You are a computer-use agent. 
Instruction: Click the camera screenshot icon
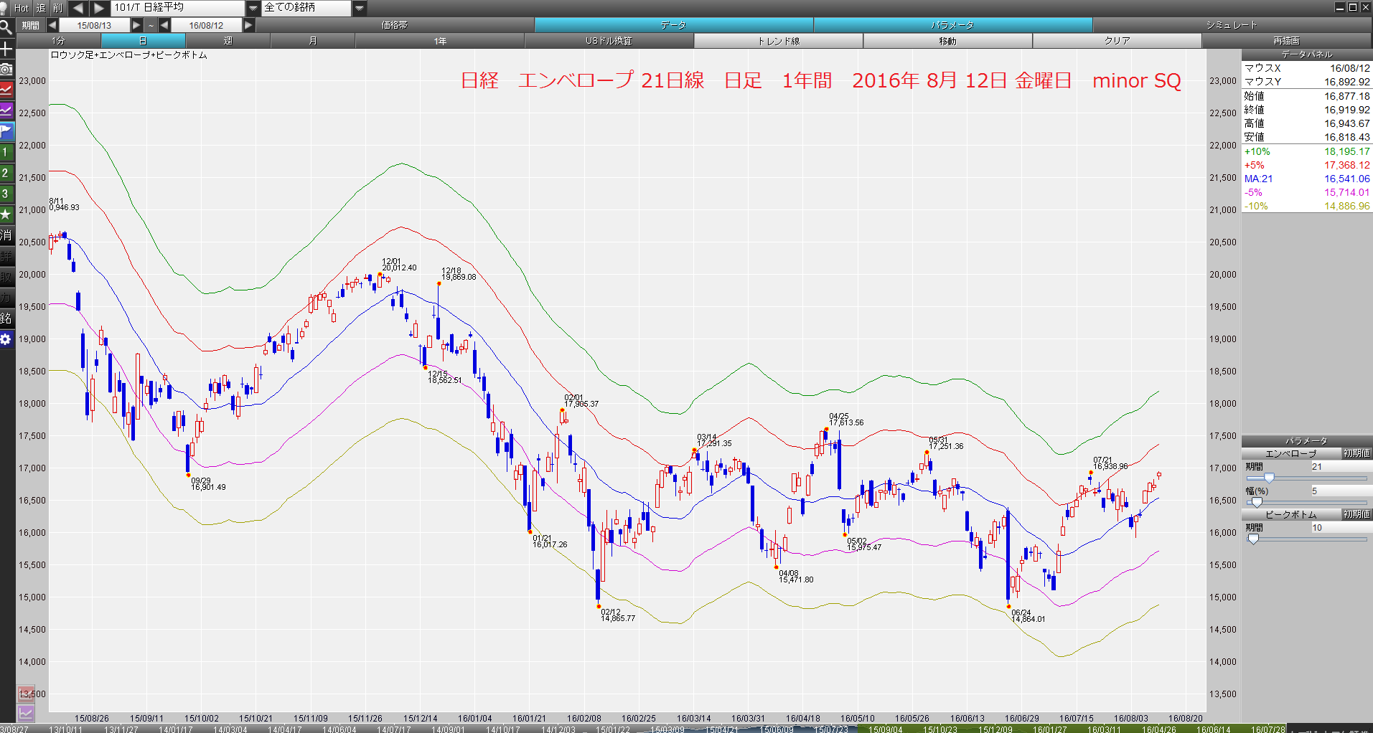coord(6,69)
